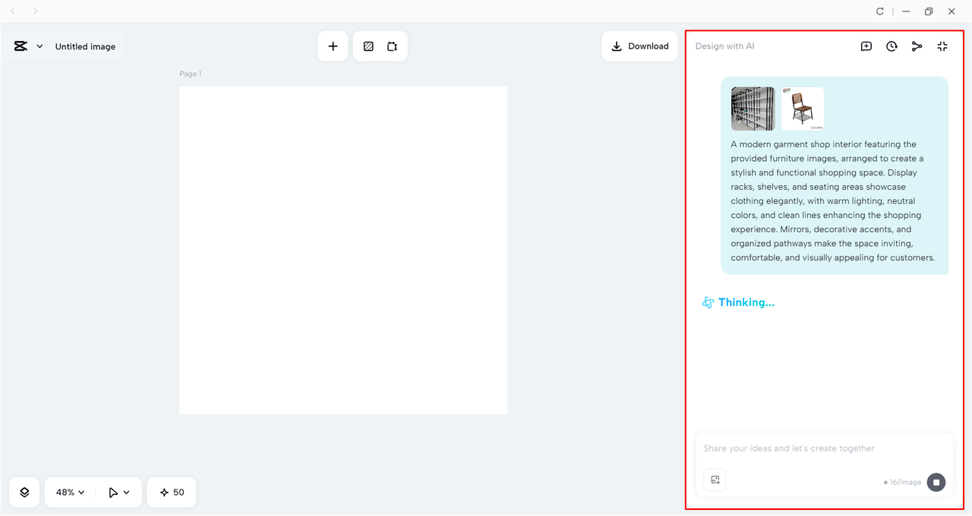Image resolution: width=972 pixels, height=516 pixels.
Task: Open the Layers panel
Action: pos(24,492)
